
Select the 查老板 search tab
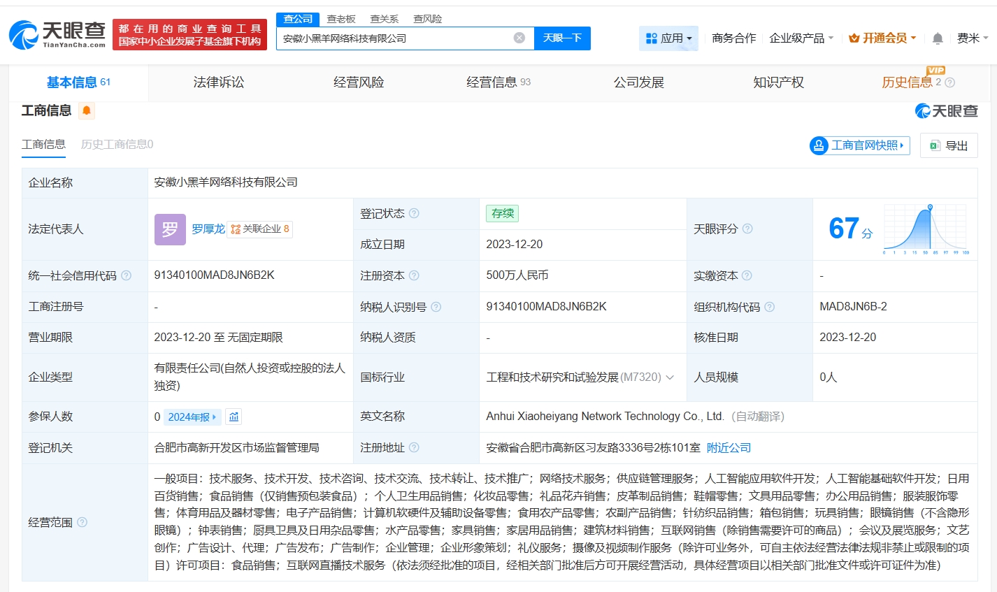point(341,19)
